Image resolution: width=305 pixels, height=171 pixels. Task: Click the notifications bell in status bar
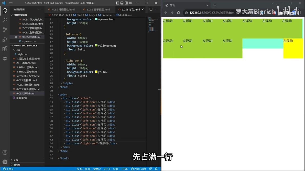coord(156,169)
